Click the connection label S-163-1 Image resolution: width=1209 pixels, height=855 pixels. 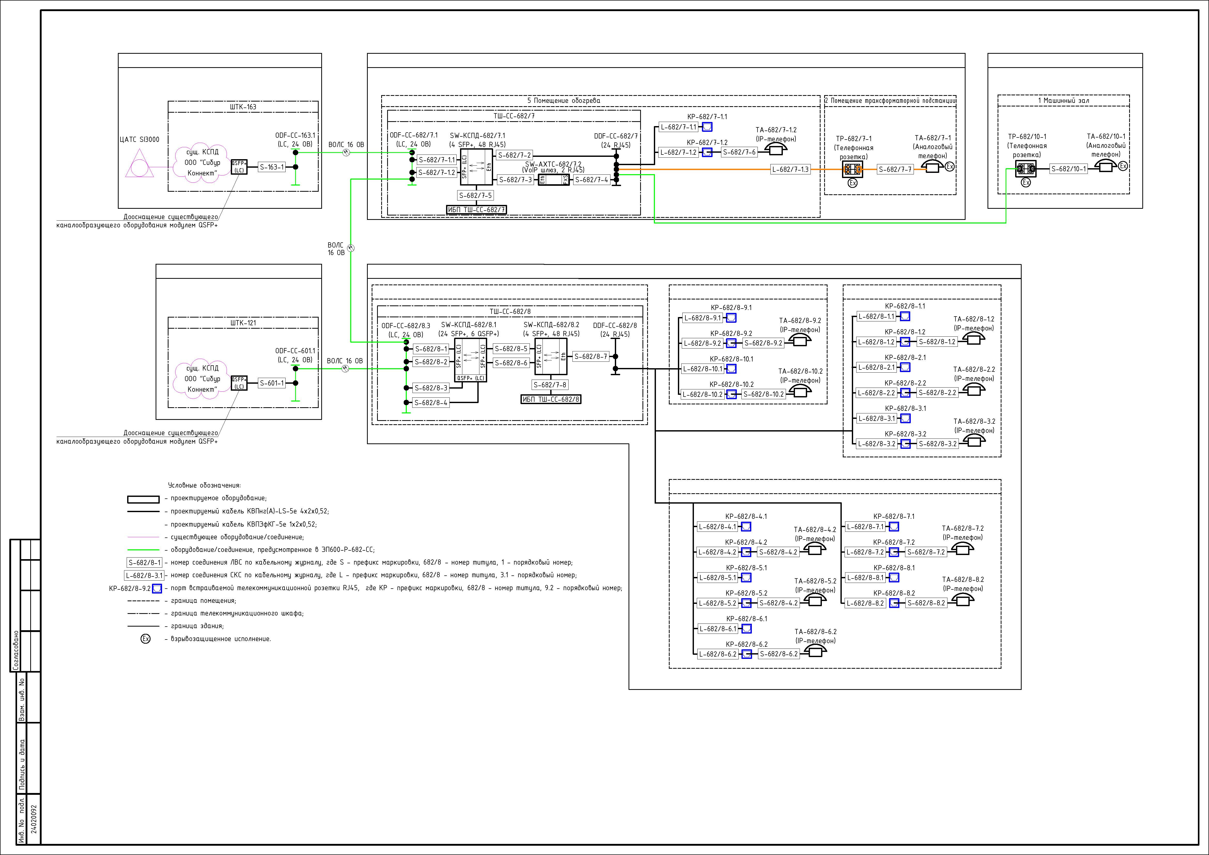tap(272, 167)
